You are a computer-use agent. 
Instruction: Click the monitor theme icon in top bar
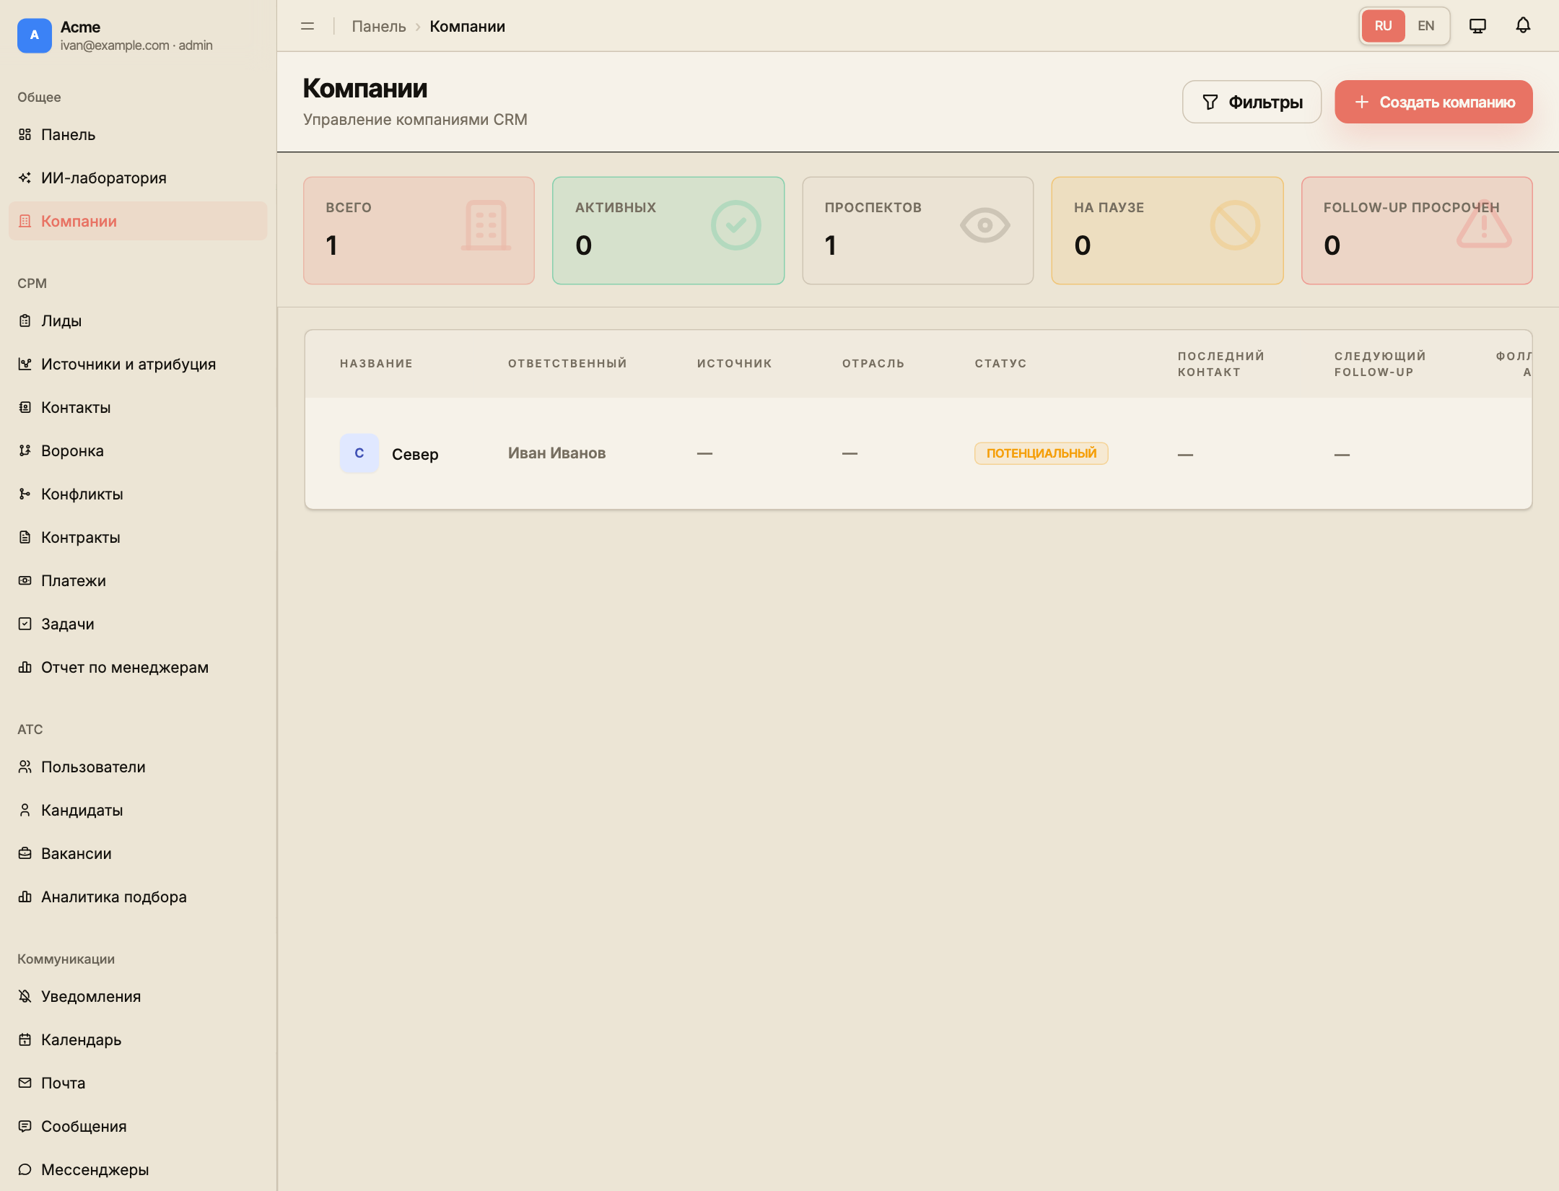1477,26
